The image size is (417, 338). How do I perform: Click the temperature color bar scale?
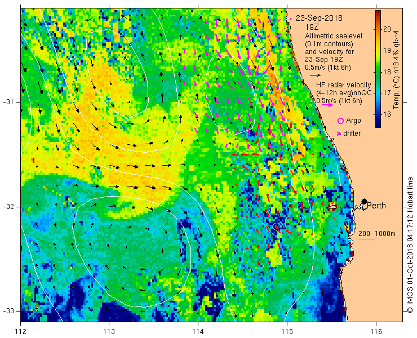point(378,69)
